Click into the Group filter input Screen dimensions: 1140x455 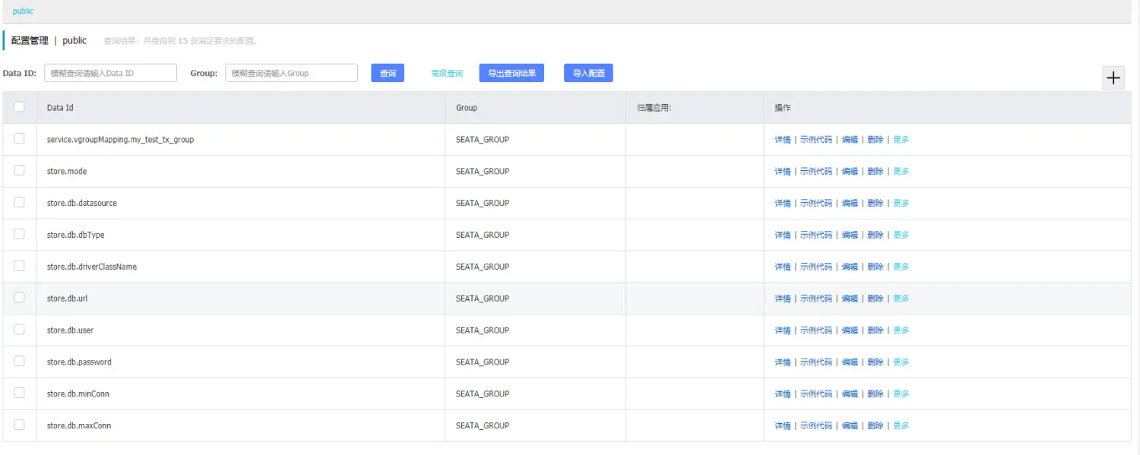[x=291, y=73]
